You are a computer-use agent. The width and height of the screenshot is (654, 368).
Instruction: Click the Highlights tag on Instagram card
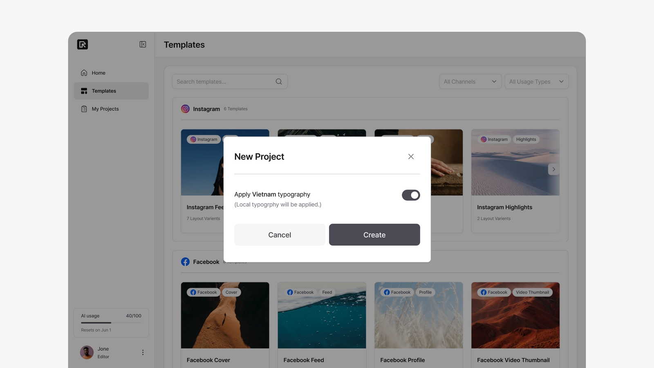526,139
